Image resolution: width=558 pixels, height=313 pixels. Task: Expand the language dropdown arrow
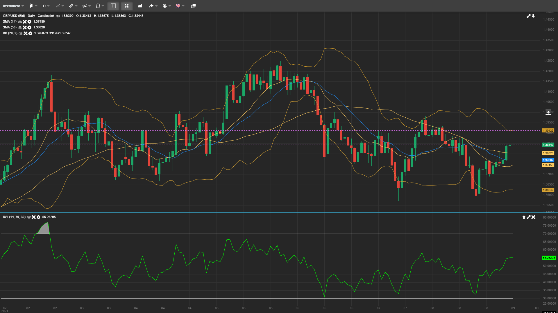coord(183,6)
